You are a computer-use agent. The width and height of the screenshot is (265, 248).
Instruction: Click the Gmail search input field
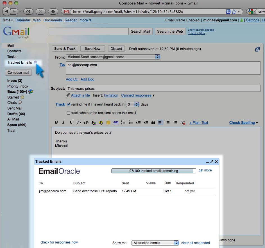click(x=89, y=31)
